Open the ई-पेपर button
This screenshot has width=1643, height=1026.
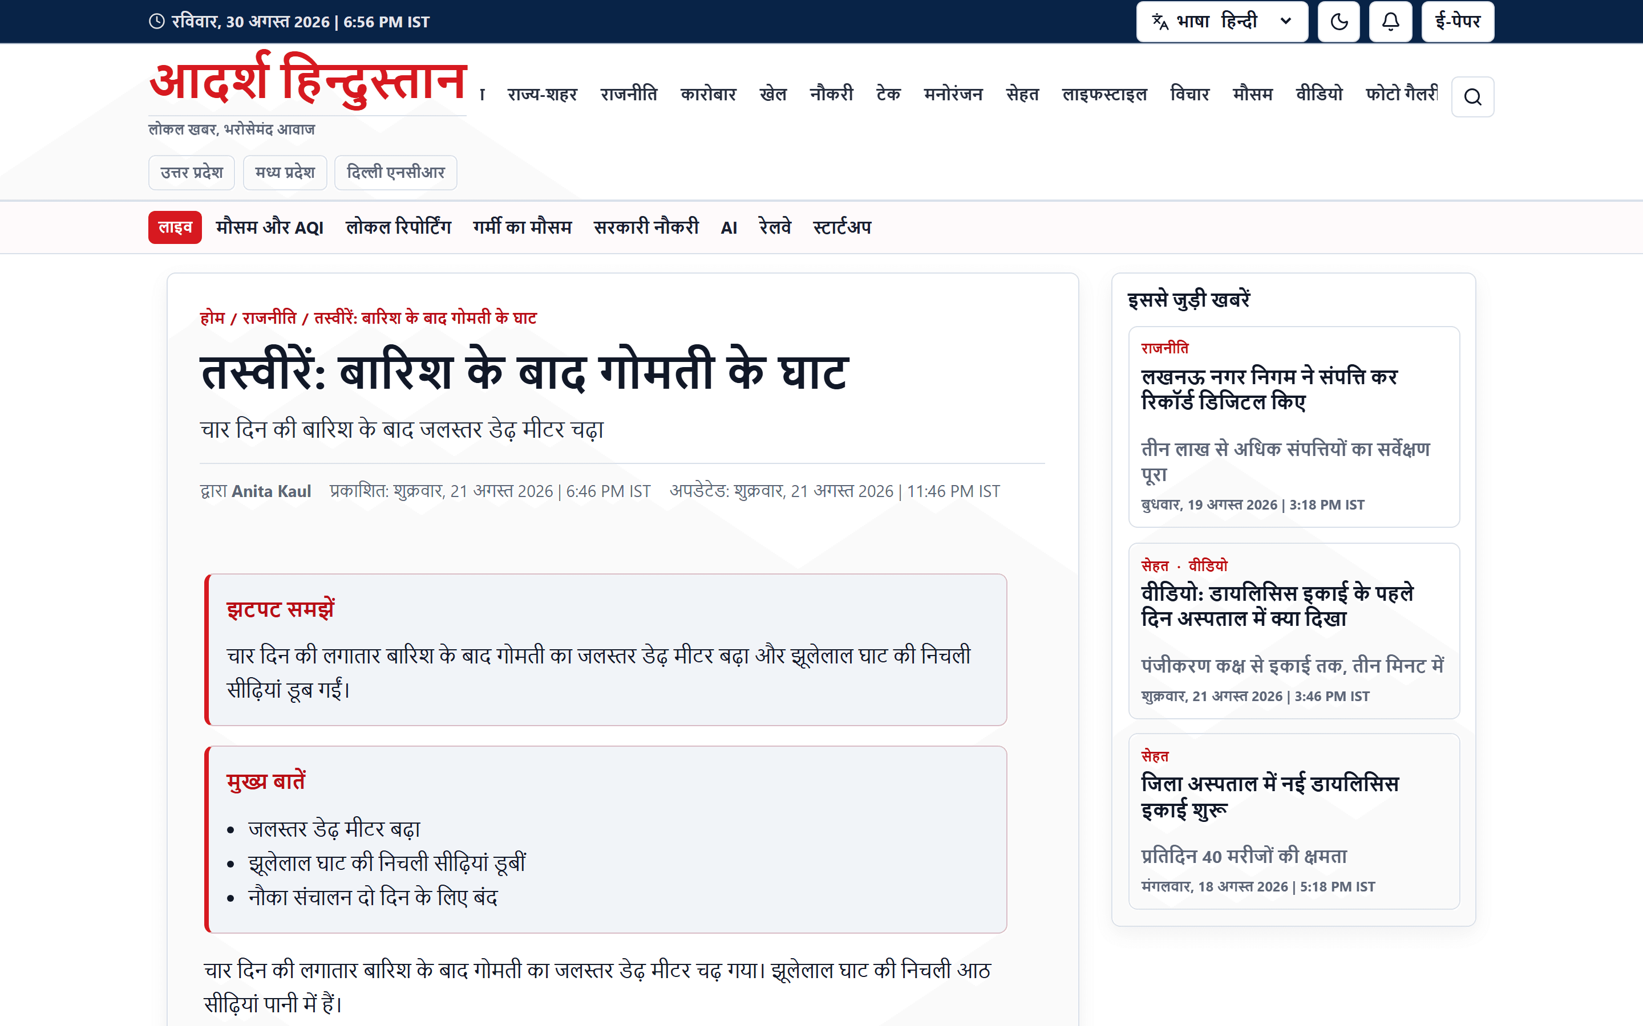[1458, 22]
